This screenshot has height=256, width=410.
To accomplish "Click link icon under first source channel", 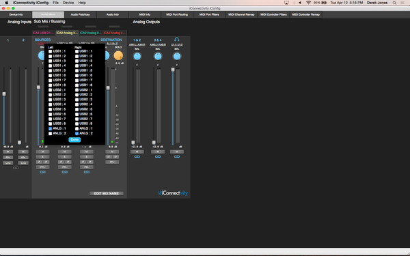I will (42, 172).
